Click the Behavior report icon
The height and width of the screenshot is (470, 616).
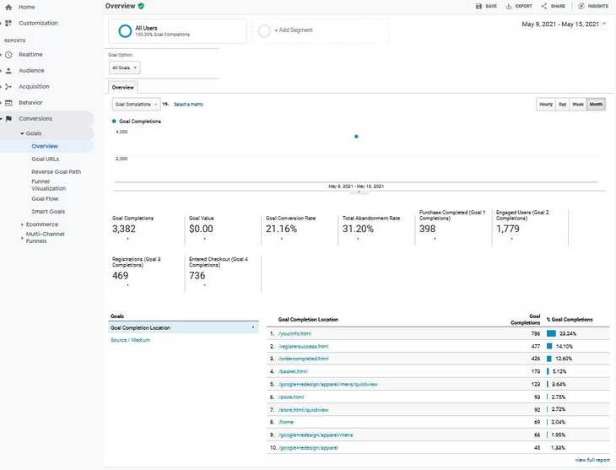(x=8, y=103)
